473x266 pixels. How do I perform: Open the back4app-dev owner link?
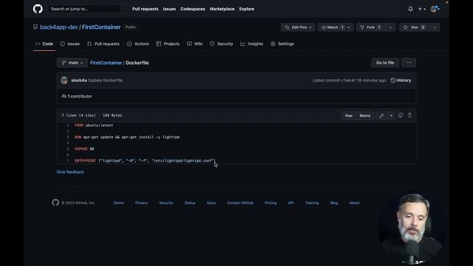[x=59, y=27]
